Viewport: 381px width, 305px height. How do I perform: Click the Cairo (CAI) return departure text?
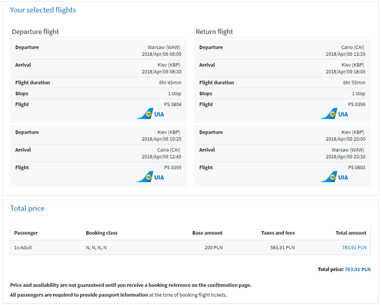(352, 47)
